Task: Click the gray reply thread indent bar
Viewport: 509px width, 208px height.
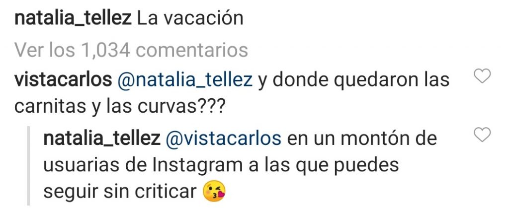Action: tap(28, 166)
